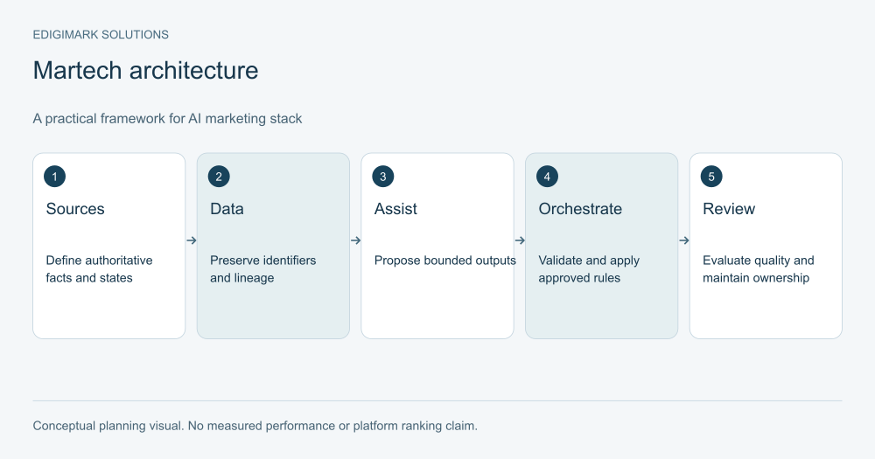The width and height of the screenshot is (875, 459).
Task: Select the Sources card heading
Action: coord(75,209)
